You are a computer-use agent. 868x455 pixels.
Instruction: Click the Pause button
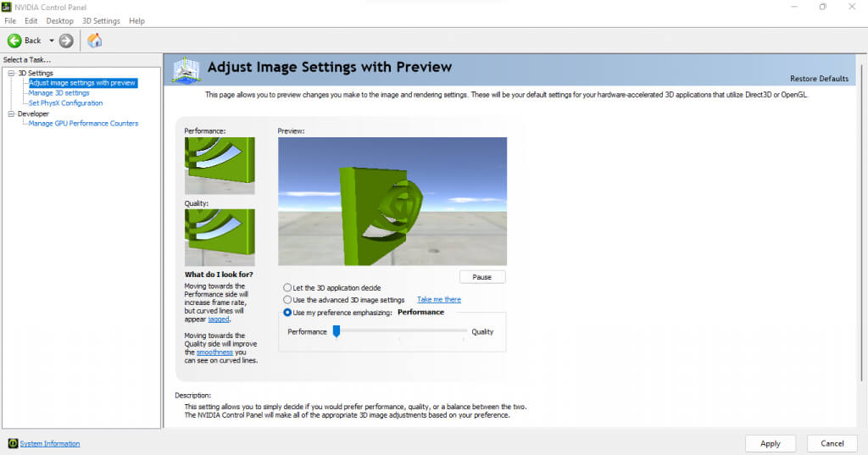[x=482, y=277]
